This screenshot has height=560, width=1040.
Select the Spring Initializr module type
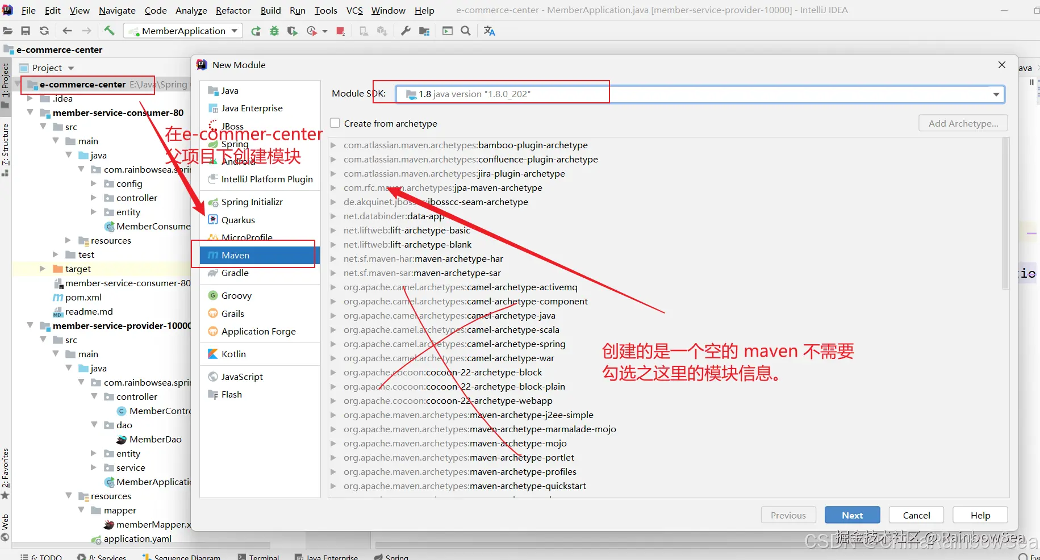coord(260,202)
